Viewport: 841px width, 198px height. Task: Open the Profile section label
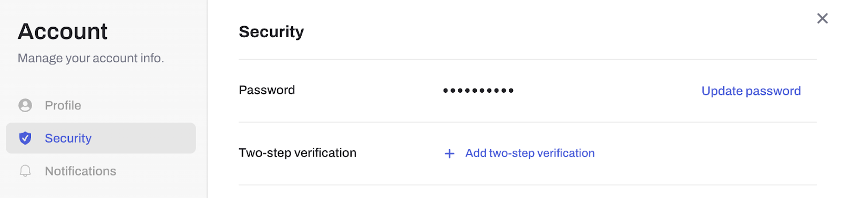63,105
